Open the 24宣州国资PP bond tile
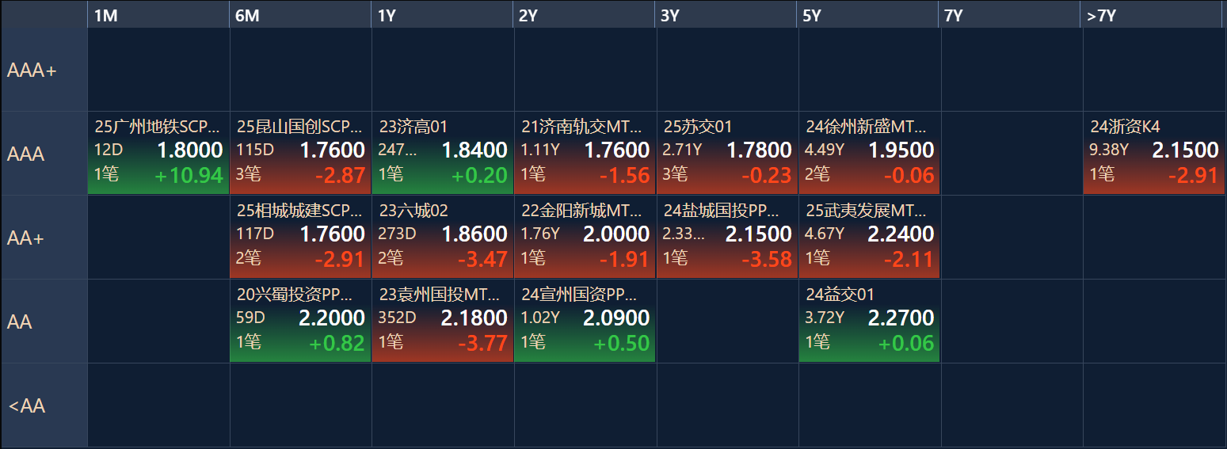 click(x=585, y=321)
